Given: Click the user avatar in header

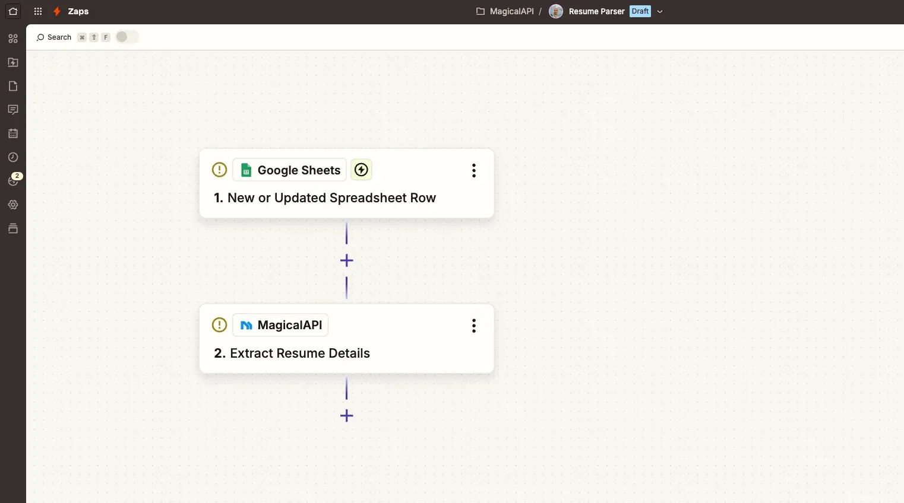Looking at the screenshot, I should point(556,11).
